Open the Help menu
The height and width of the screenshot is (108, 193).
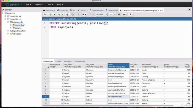pyautogui.click(x=60, y=4)
